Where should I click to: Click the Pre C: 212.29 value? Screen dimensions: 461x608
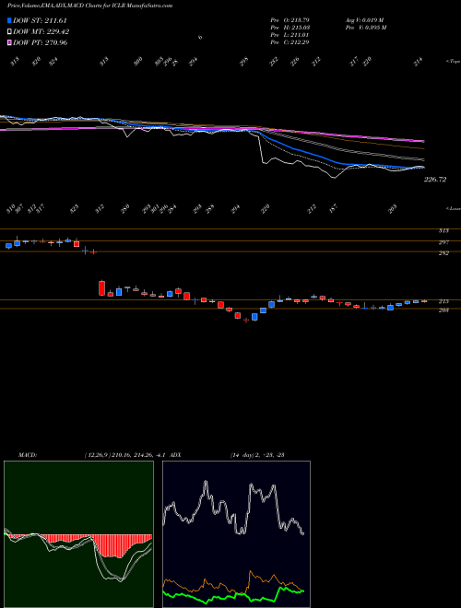(290, 42)
